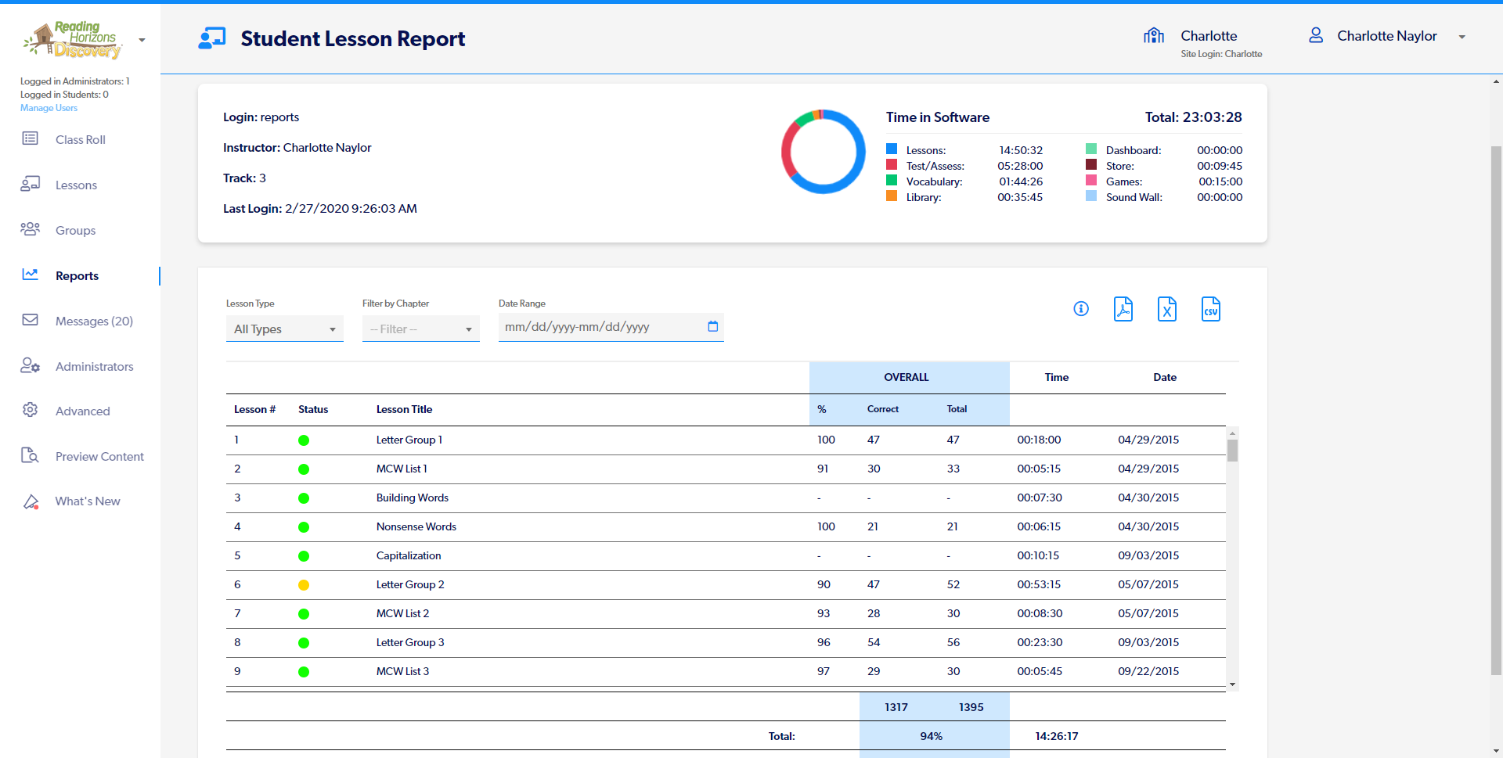Image resolution: width=1503 pixels, height=758 pixels.
Task: Click the report info icon
Action: [1080, 309]
